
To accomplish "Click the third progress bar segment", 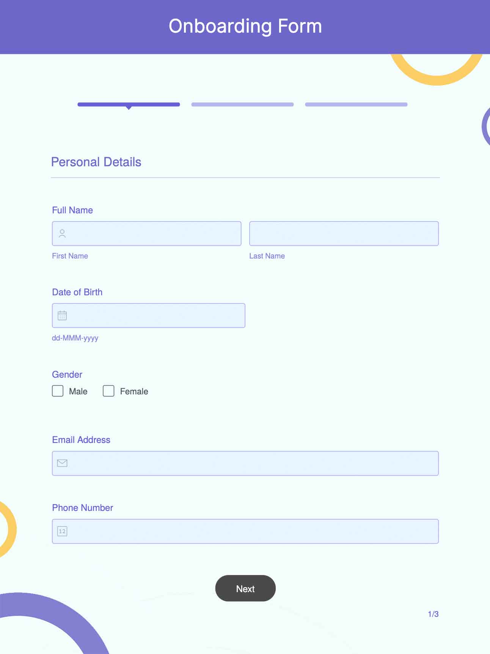I will point(356,104).
